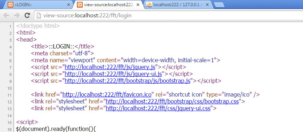Click the <html> tag on line 2

(26, 33)
